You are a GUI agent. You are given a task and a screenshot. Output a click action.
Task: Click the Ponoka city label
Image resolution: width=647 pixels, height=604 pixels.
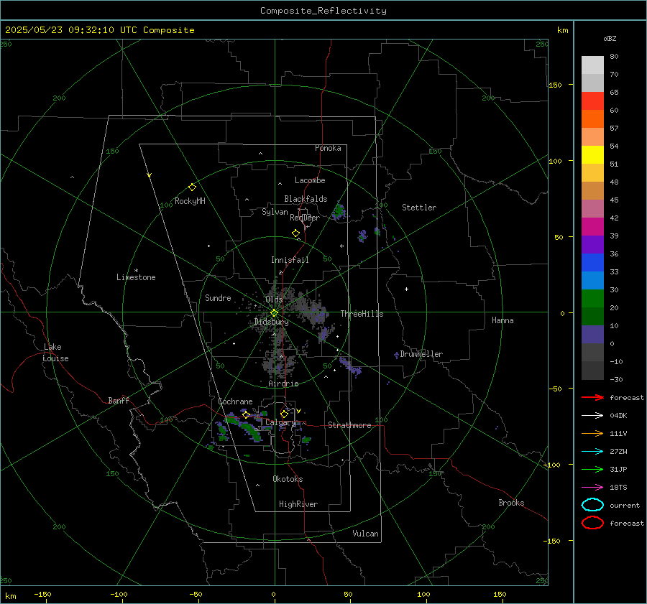coord(328,148)
